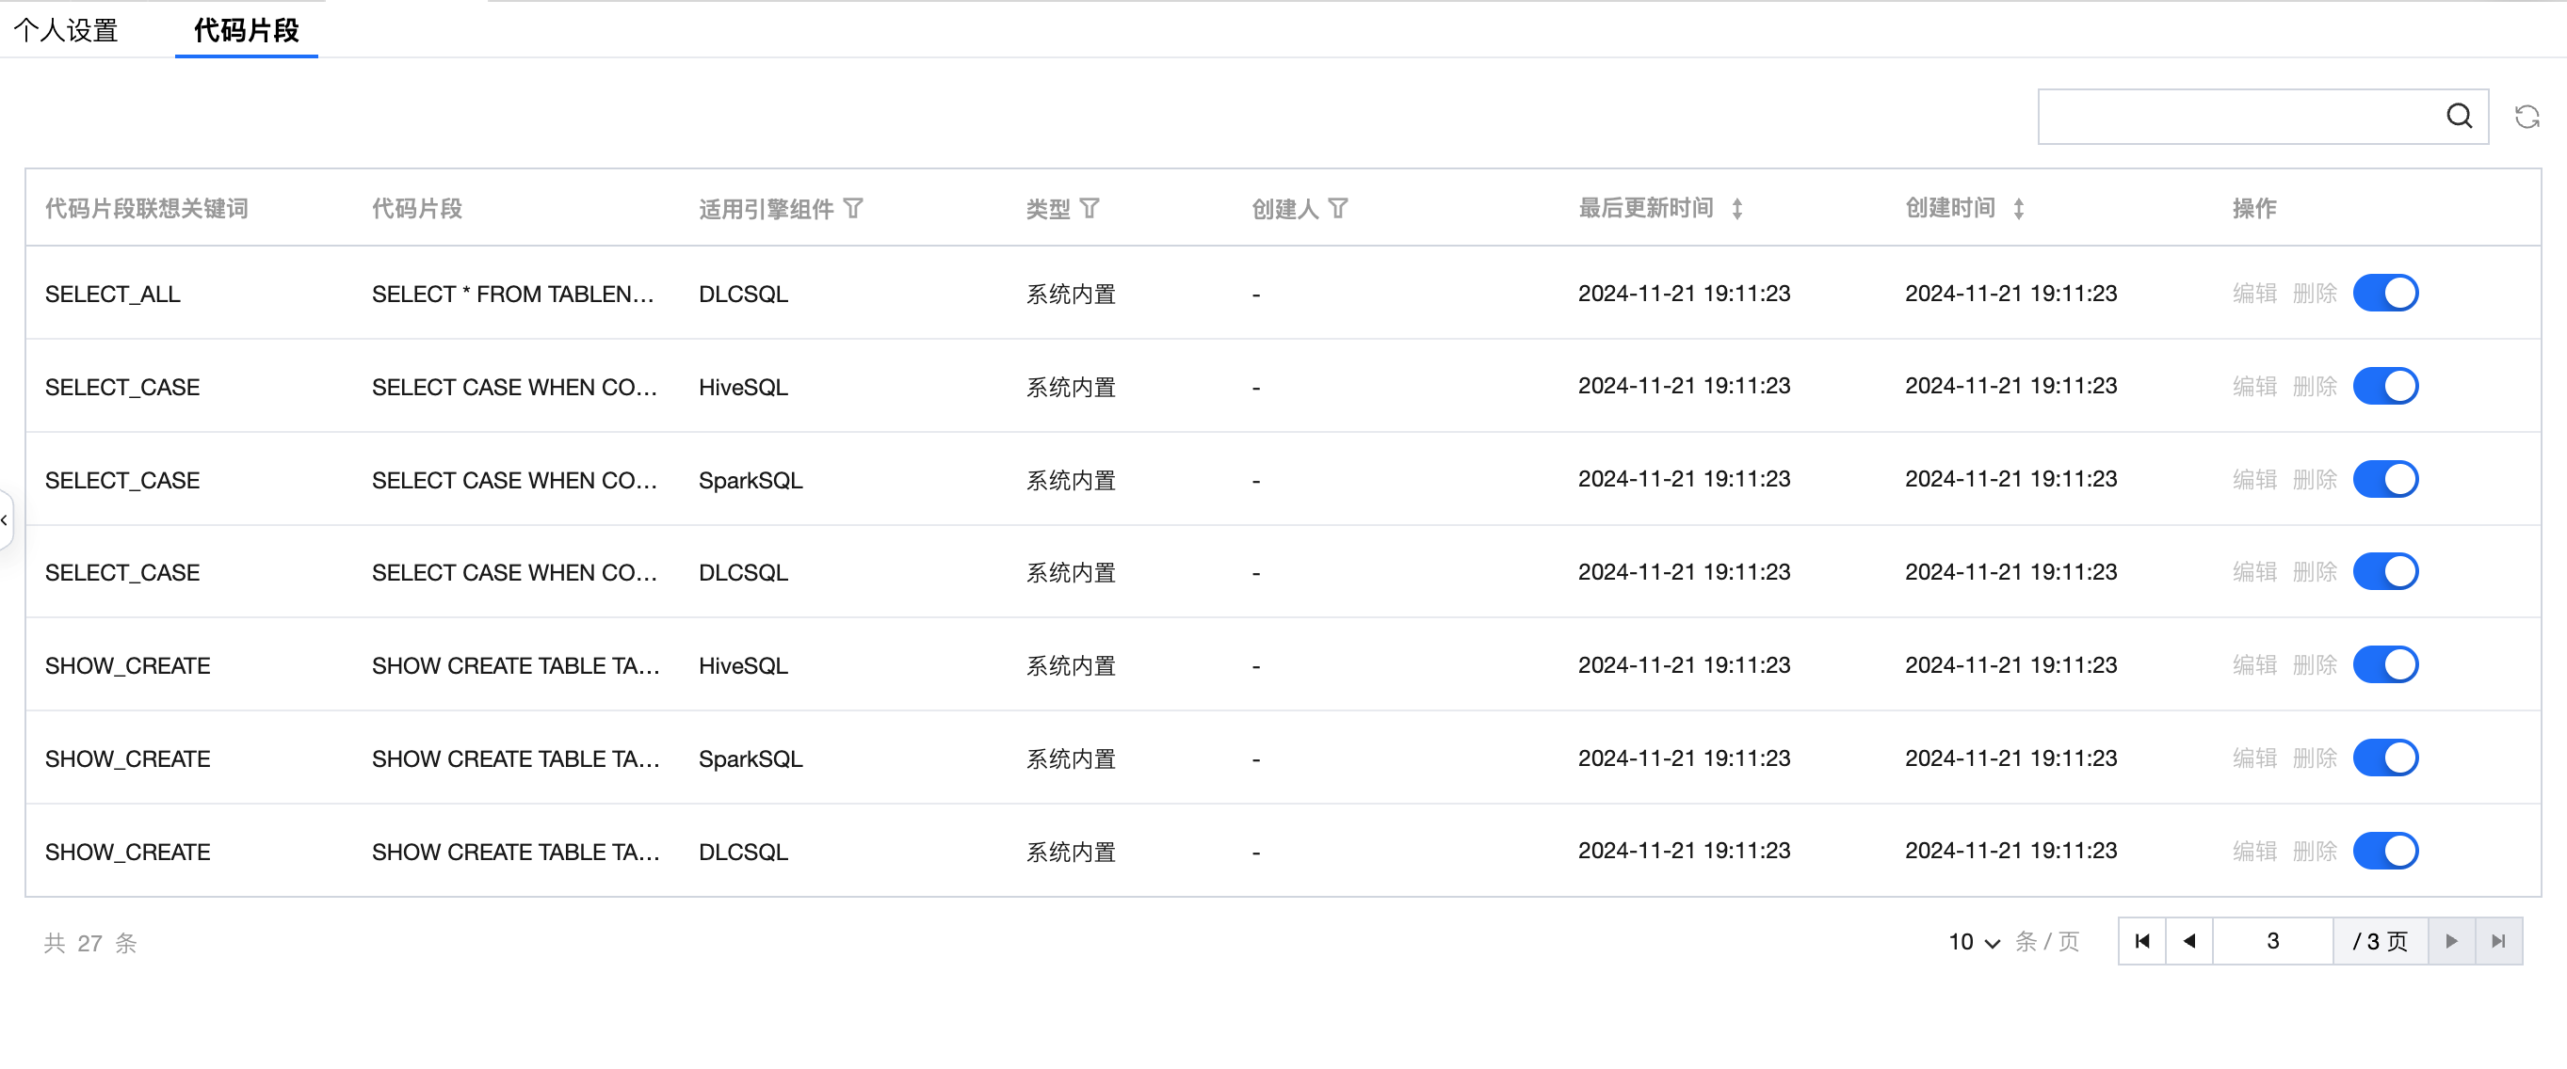The image size is (2567, 1069).
Task: Switch to the 个人设置 tab
Action: pos(66,30)
